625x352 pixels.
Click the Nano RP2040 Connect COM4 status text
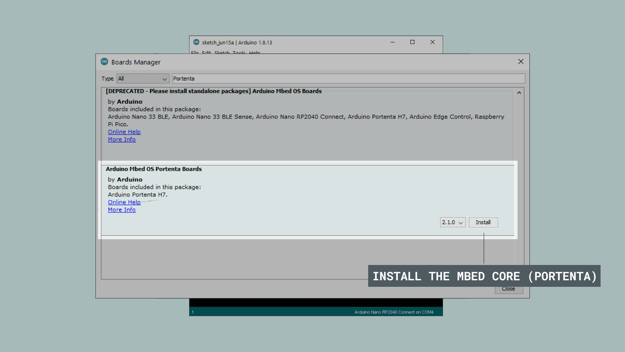pyautogui.click(x=394, y=312)
